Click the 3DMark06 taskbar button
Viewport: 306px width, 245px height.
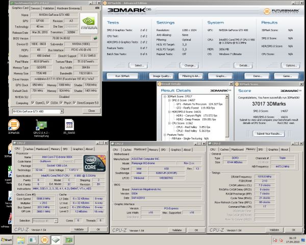click(44, 240)
